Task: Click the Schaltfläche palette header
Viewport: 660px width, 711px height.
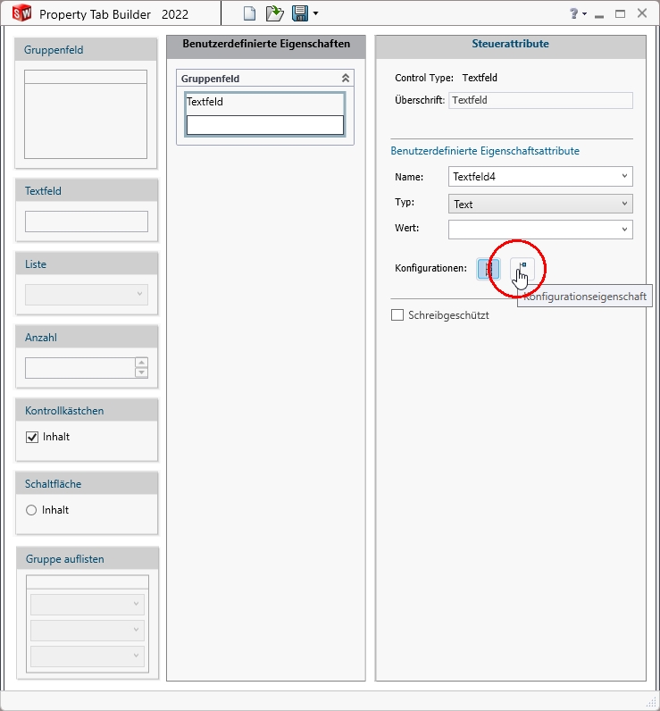Action: (x=87, y=484)
